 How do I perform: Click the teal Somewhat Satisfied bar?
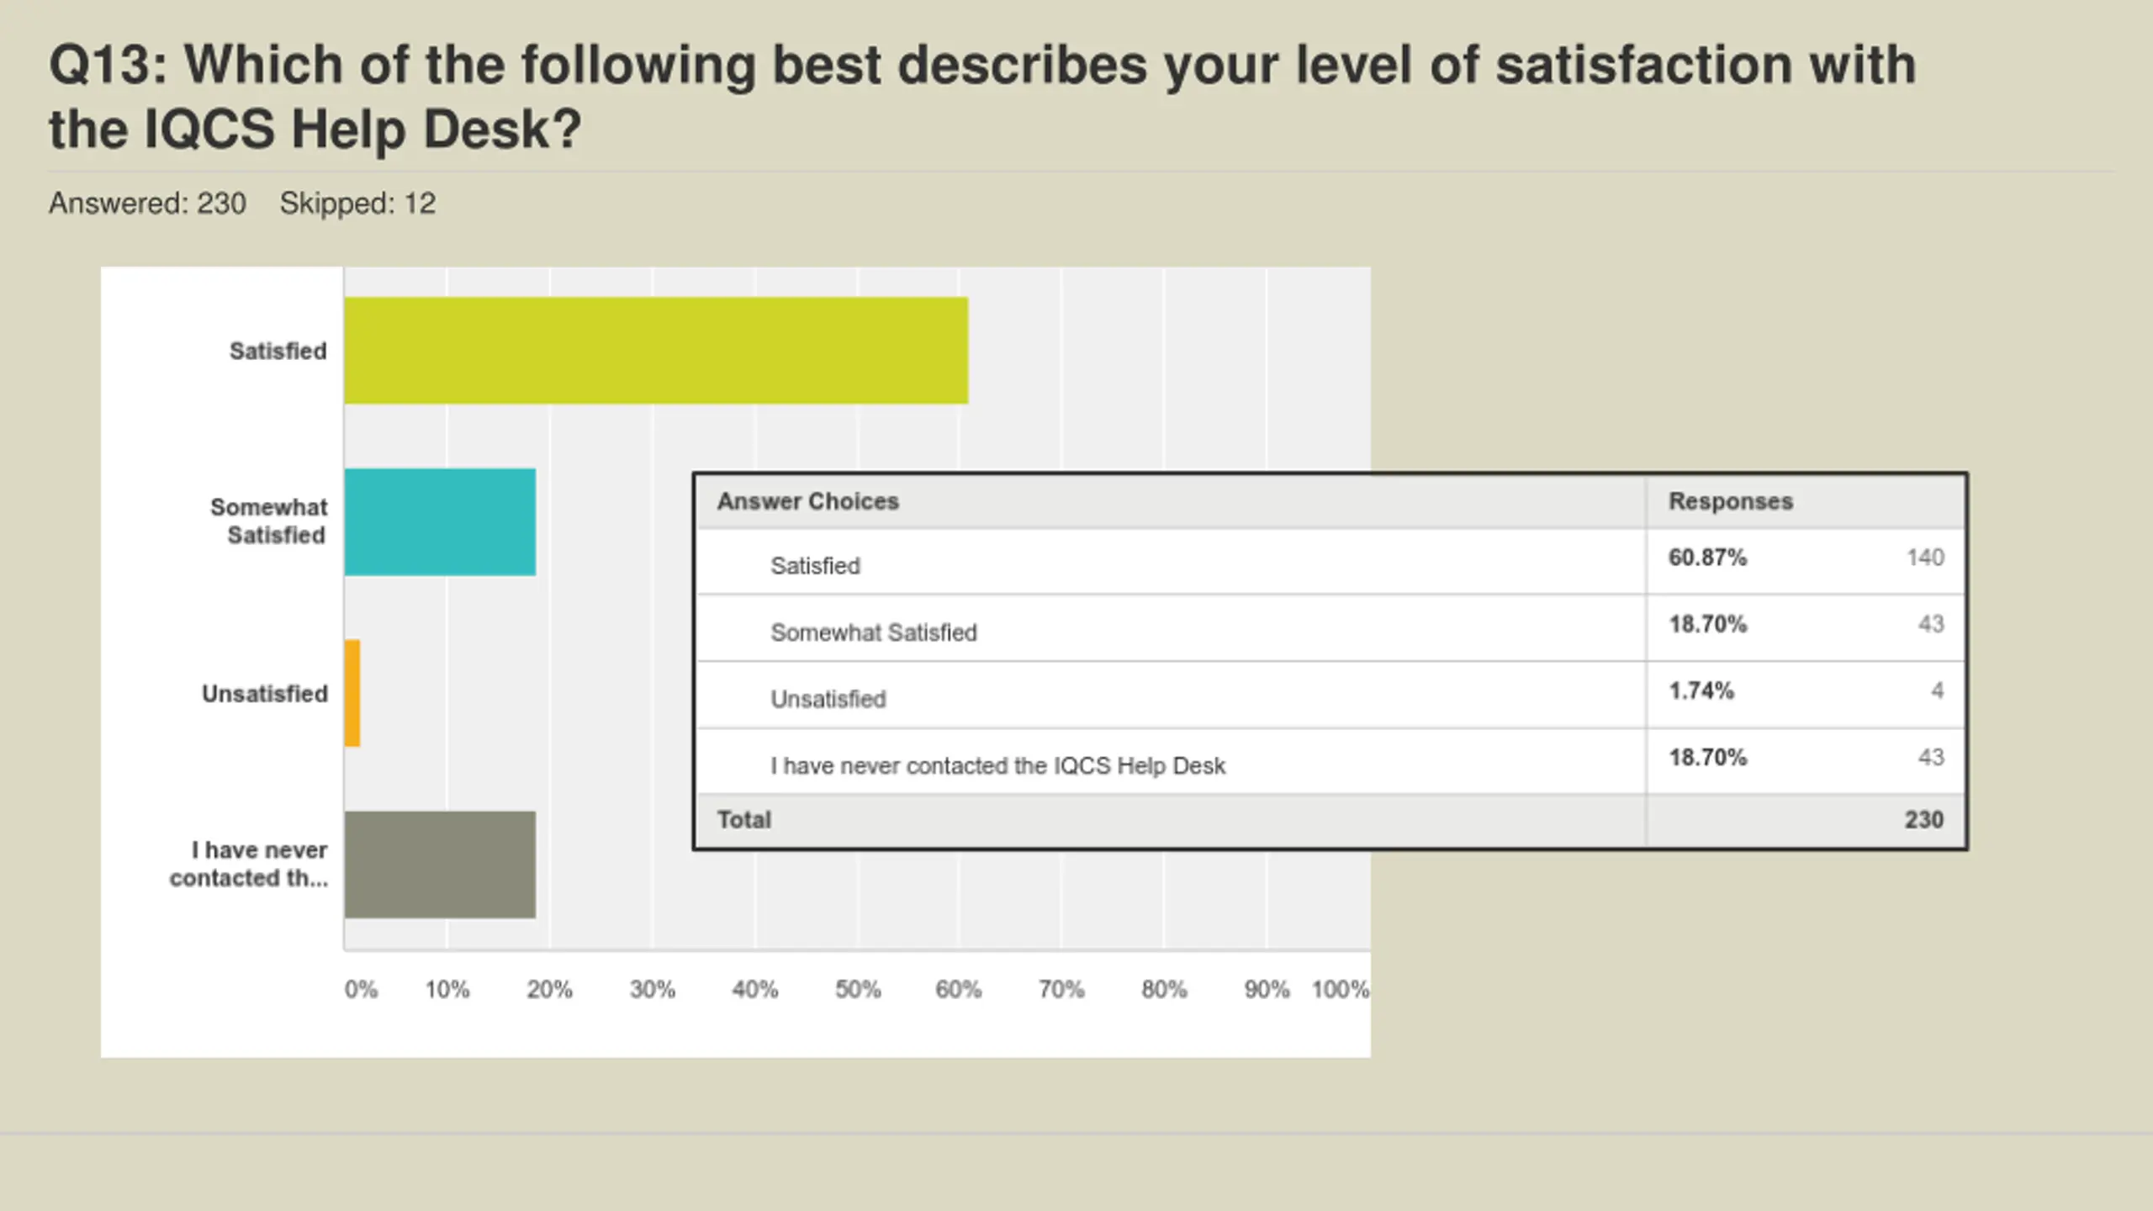pyautogui.click(x=440, y=521)
